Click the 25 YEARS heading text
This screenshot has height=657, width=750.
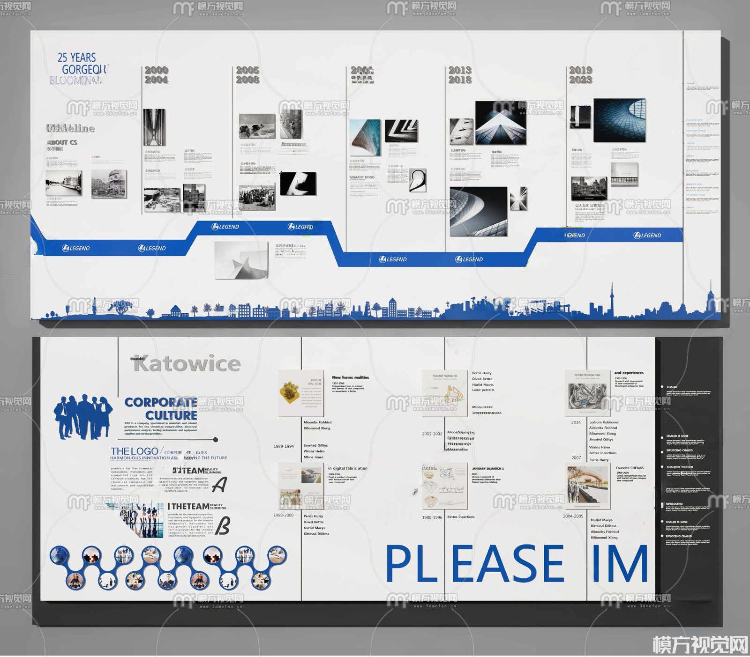pyautogui.click(x=76, y=58)
